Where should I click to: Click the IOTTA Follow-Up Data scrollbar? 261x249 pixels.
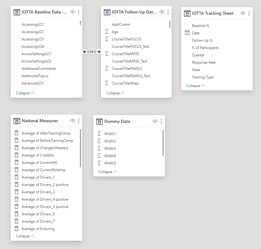click(x=170, y=24)
